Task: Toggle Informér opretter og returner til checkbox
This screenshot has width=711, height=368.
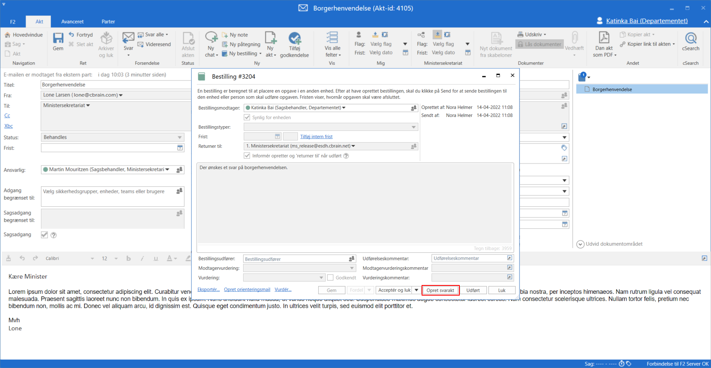Action: 247,156
